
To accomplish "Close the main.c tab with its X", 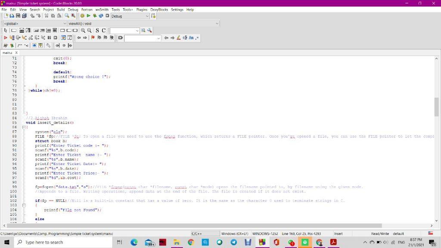I will click(16, 53).
